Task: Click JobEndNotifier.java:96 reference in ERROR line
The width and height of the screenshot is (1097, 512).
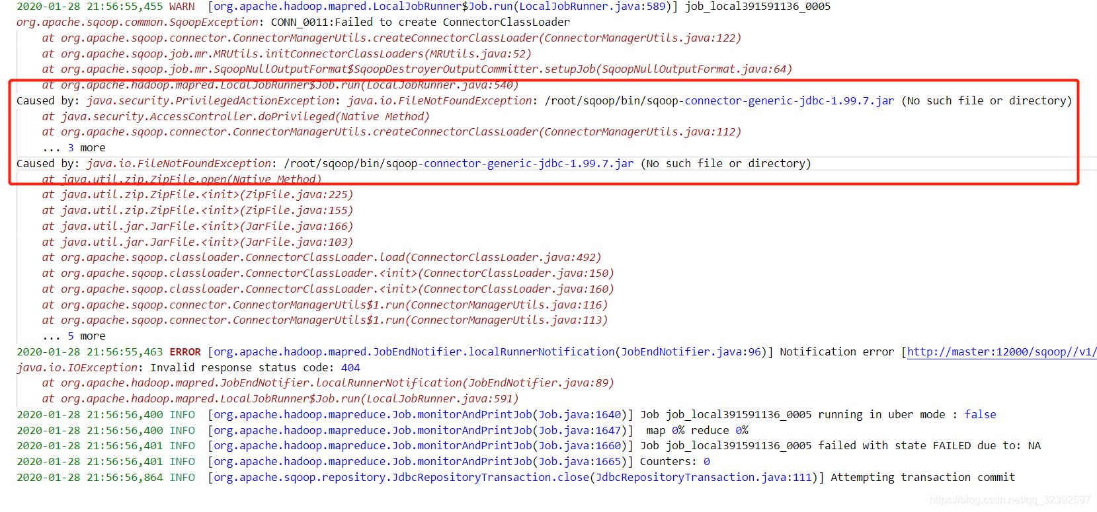Action: pos(691,352)
